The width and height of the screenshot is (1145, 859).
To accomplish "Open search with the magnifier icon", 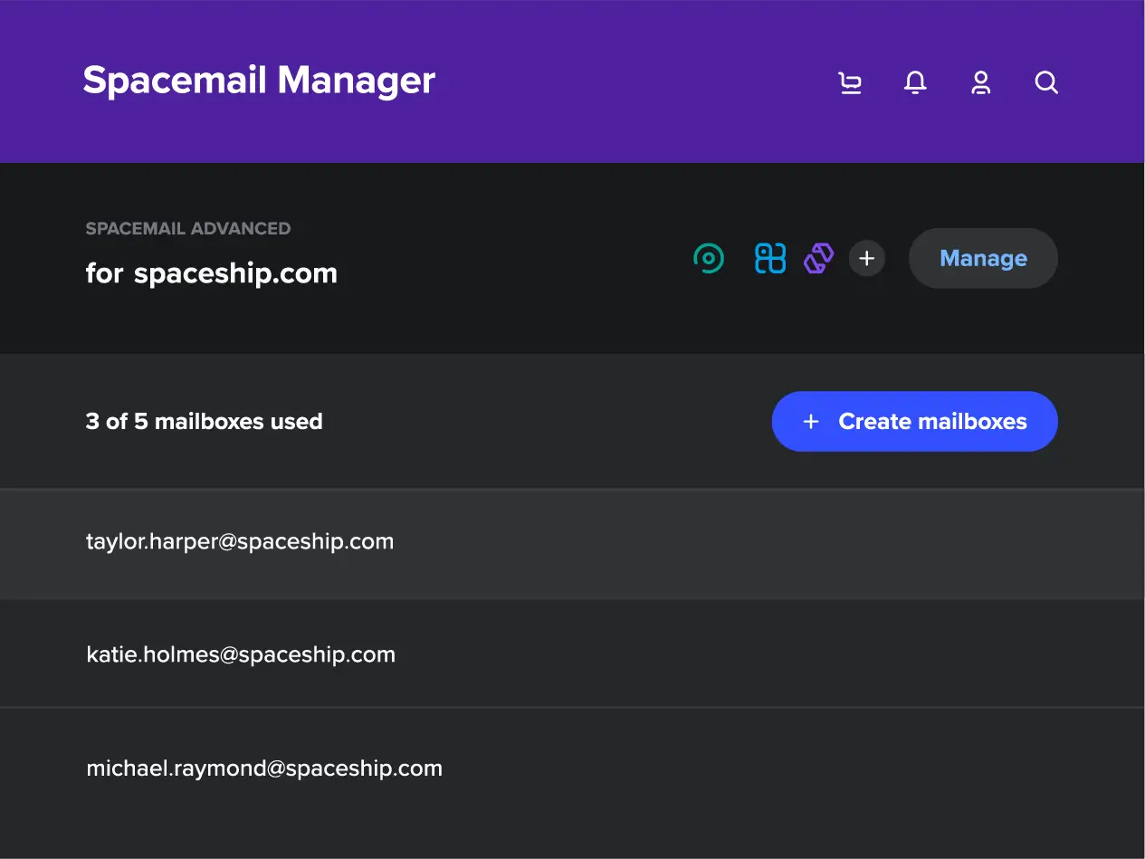I will (x=1045, y=82).
